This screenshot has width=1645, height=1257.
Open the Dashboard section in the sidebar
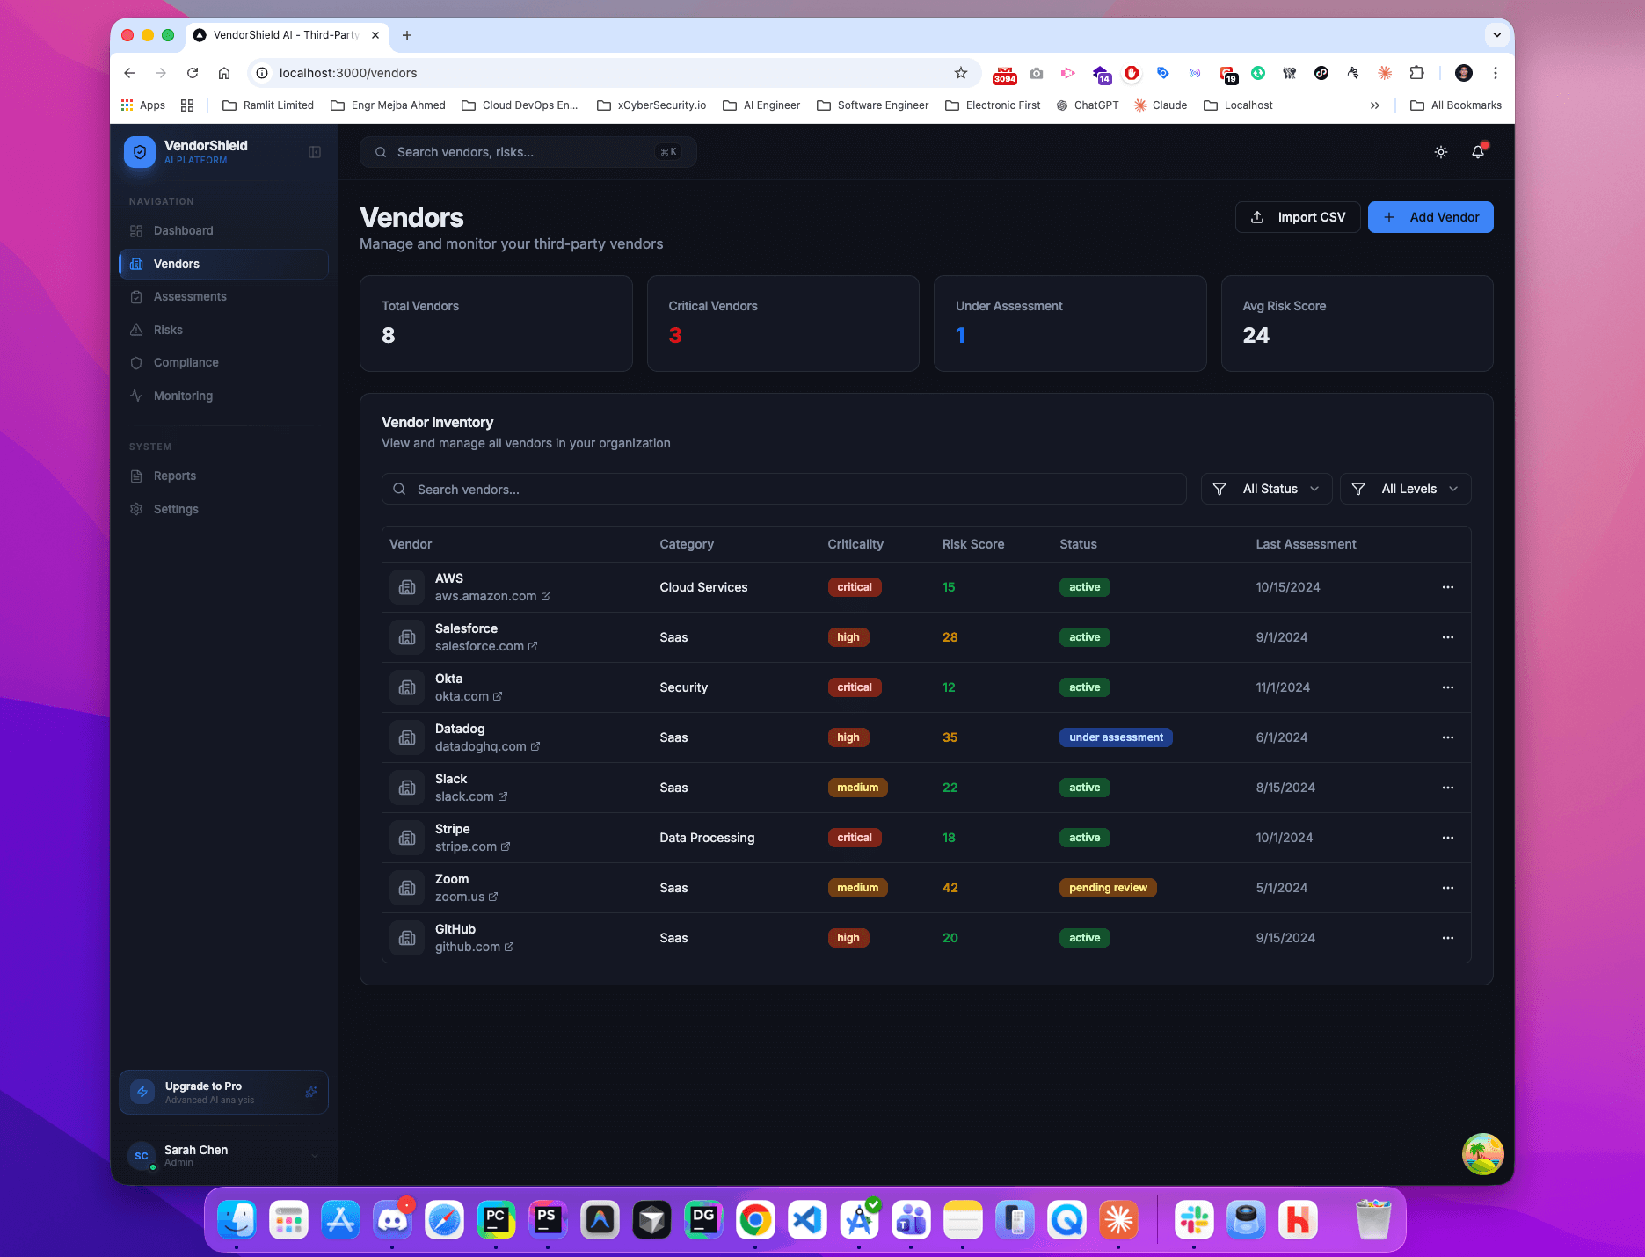(181, 230)
